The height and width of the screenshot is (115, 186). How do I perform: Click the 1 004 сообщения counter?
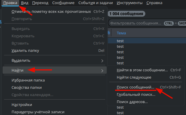126,14
